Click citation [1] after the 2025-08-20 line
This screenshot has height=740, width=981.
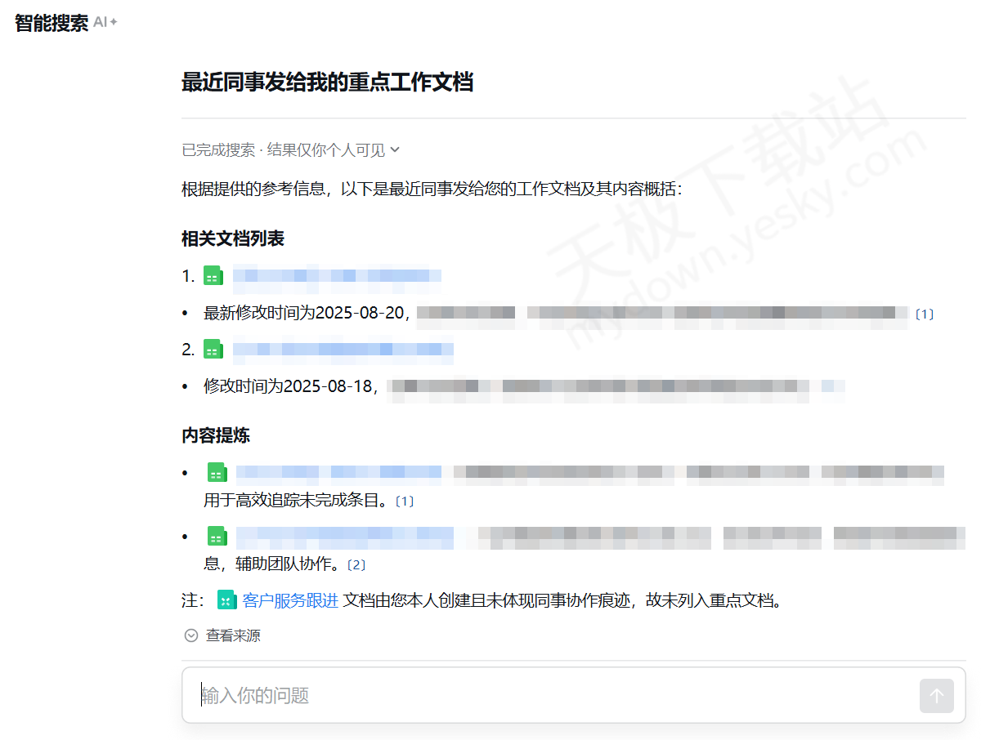coord(924,314)
